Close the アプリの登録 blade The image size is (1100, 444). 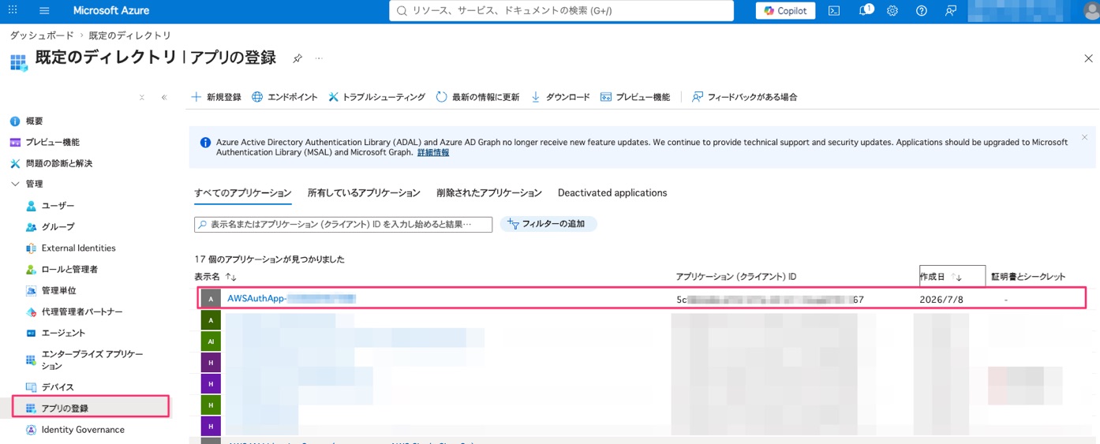1088,58
